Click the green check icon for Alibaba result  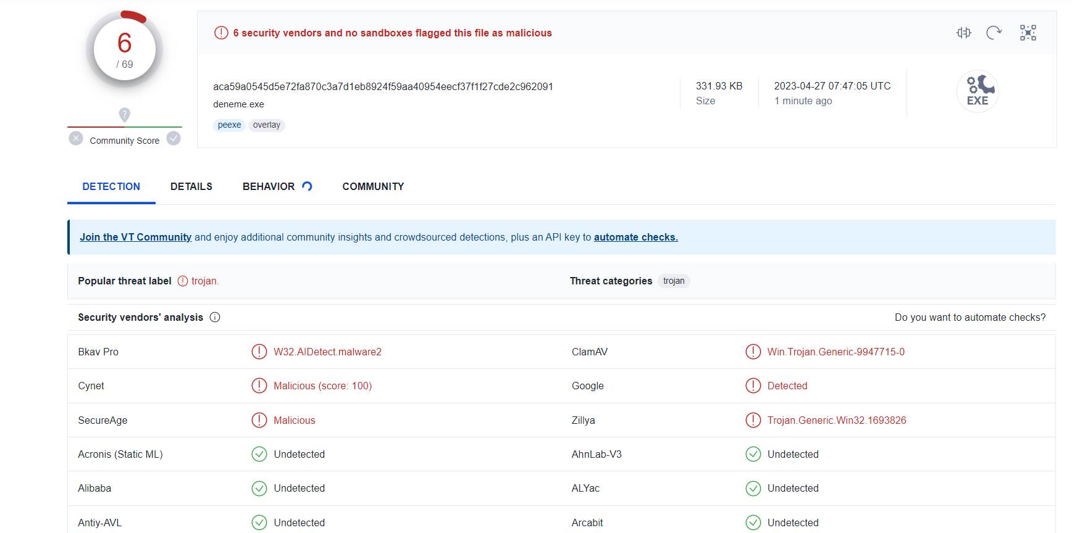(x=259, y=489)
